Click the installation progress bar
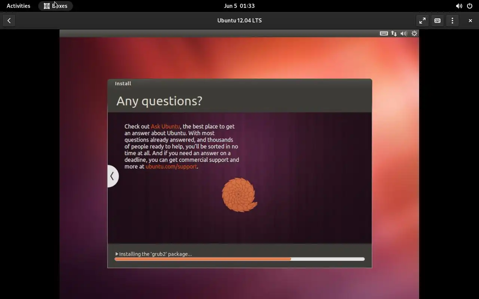This screenshot has width=479, height=299. [x=239, y=259]
